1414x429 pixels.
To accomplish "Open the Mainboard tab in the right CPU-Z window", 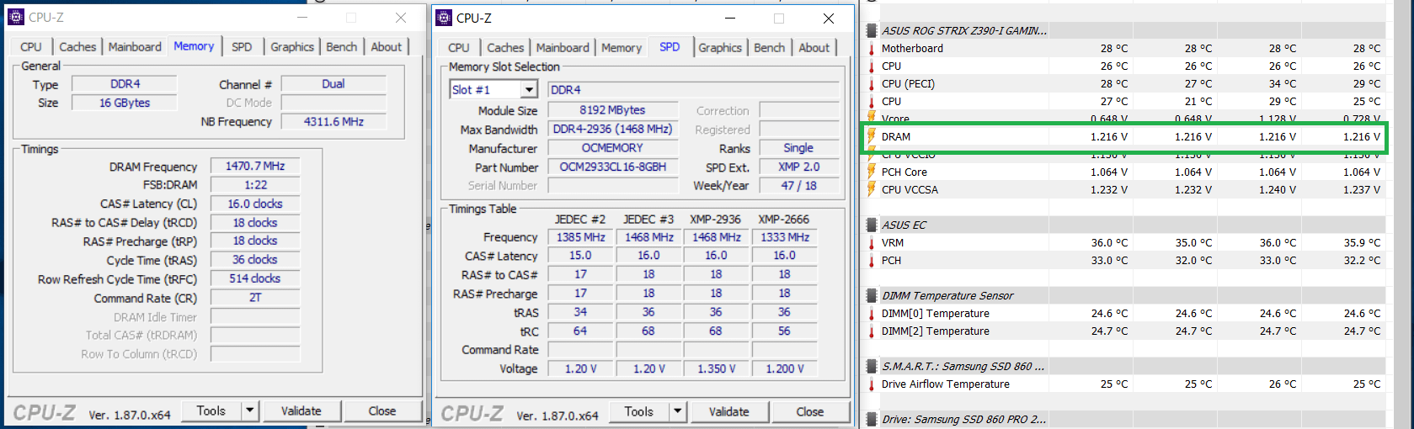I will pyautogui.click(x=563, y=48).
